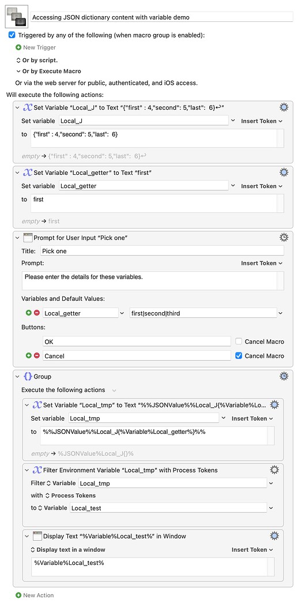Click the JSON text field of Local_J
This screenshot has width=298, height=603.
tap(153, 138)
